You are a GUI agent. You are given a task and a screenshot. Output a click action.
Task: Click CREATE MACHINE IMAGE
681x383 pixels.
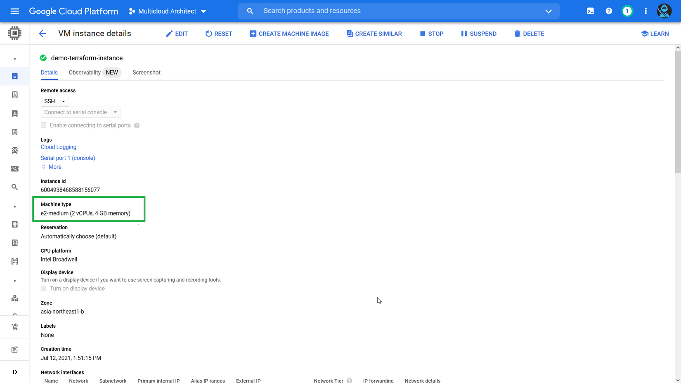289,34
